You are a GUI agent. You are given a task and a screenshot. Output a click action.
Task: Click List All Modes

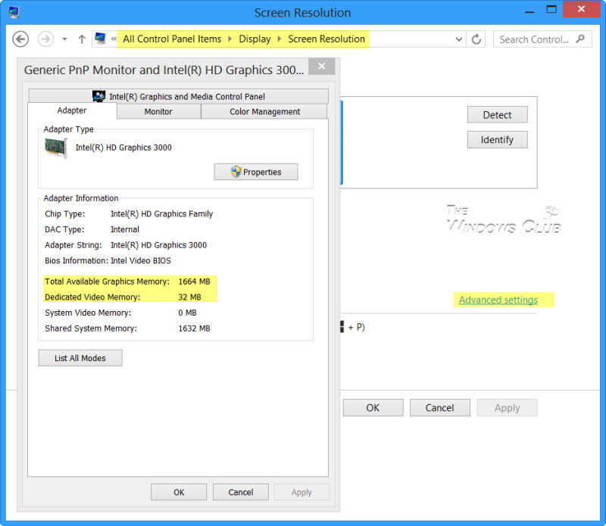tap(80, 358)
